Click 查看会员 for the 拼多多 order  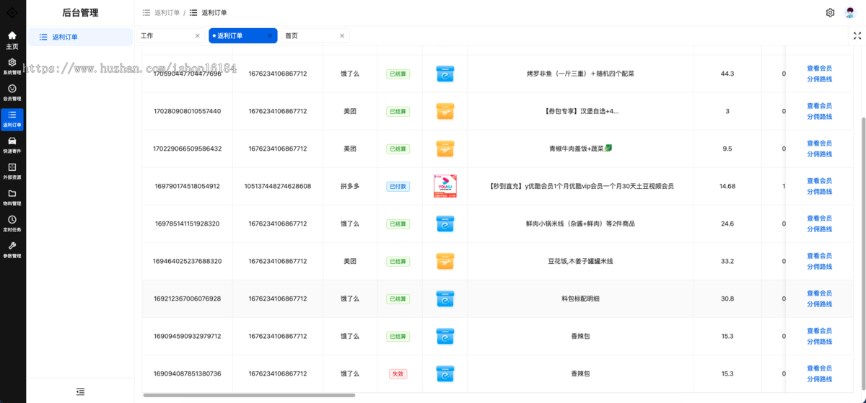pyautogui.click(x=819, y=181)
